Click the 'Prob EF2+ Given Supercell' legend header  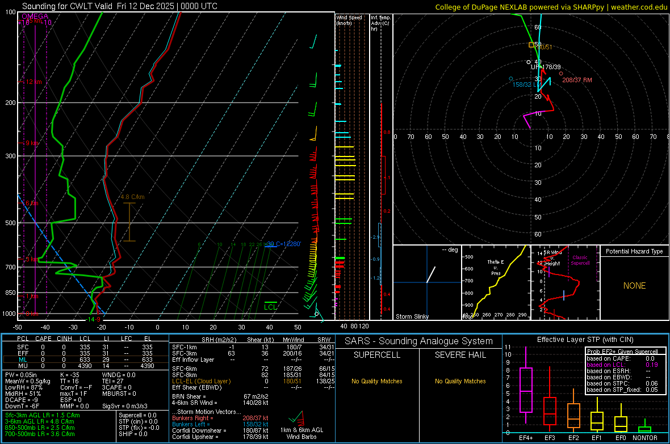click(x=622, y=352)
